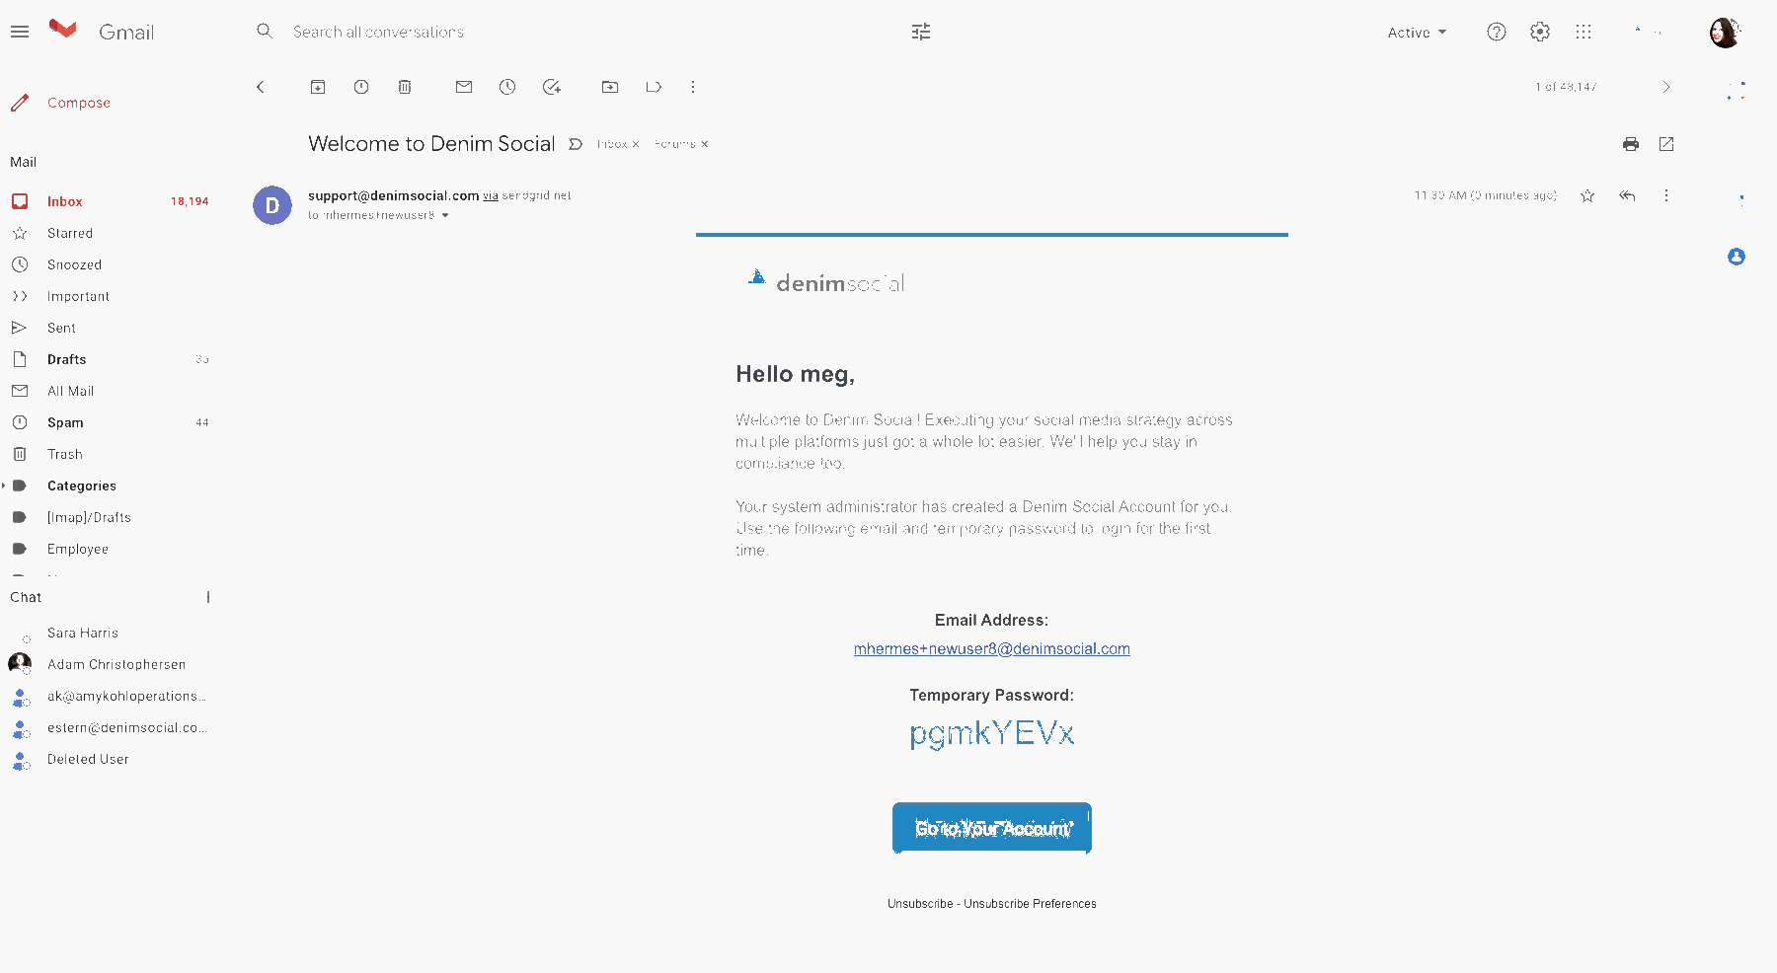The image size is (1777, 973).
Task: Open the Help question mark icon
Action: coord(1497,32)
